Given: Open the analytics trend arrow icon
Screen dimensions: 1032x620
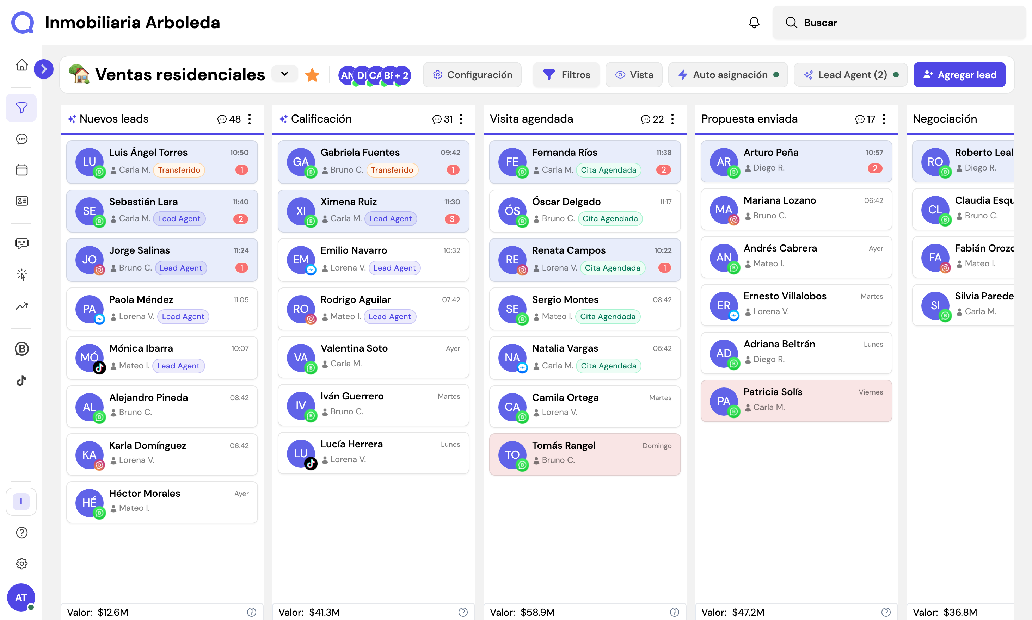Looking at the screenshot, I should (22, 306).
